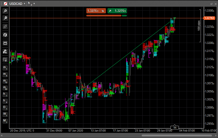Click the orange sell sentiment bar
This screenshot has width=218, height=138.
point(104,16)
